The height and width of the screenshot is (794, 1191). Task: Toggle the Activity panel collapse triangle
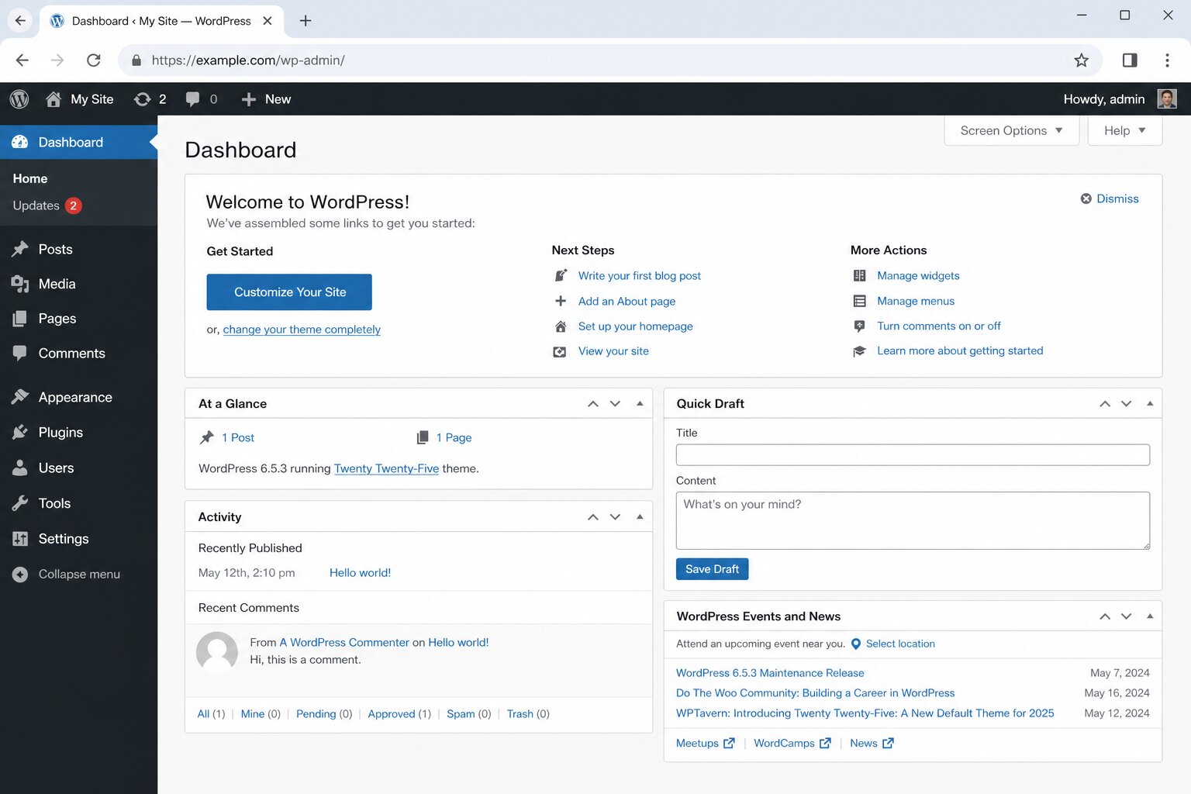click(x=640, y=516)
